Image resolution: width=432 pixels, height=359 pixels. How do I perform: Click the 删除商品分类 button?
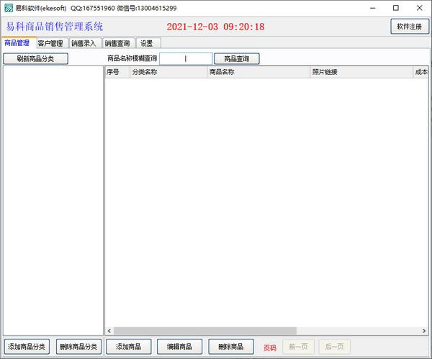(x=78, y=347)
